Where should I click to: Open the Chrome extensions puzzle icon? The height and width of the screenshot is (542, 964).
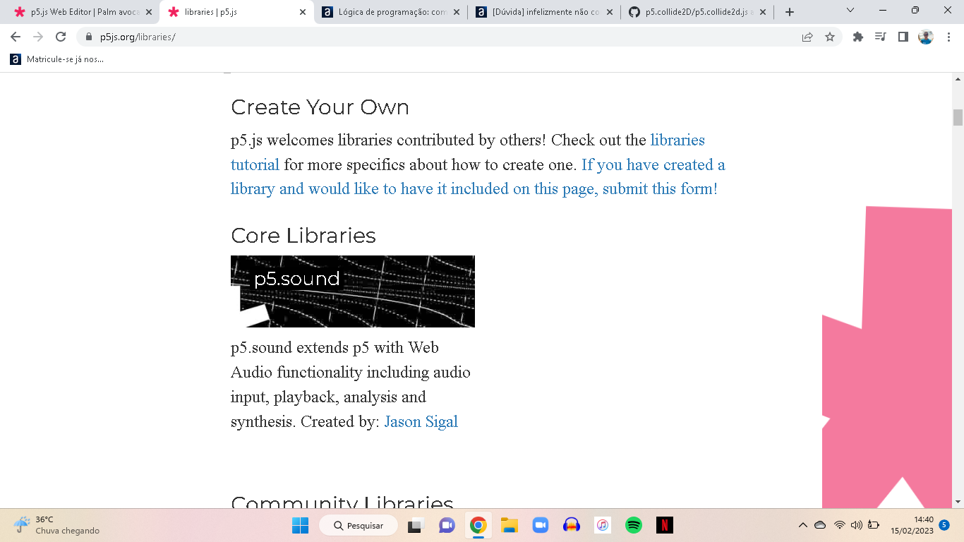pyautogui.click(x=858, y=37)
